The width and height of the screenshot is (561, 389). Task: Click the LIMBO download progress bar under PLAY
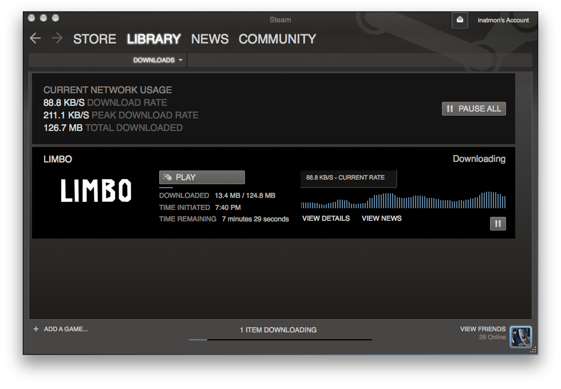[166, 188]
